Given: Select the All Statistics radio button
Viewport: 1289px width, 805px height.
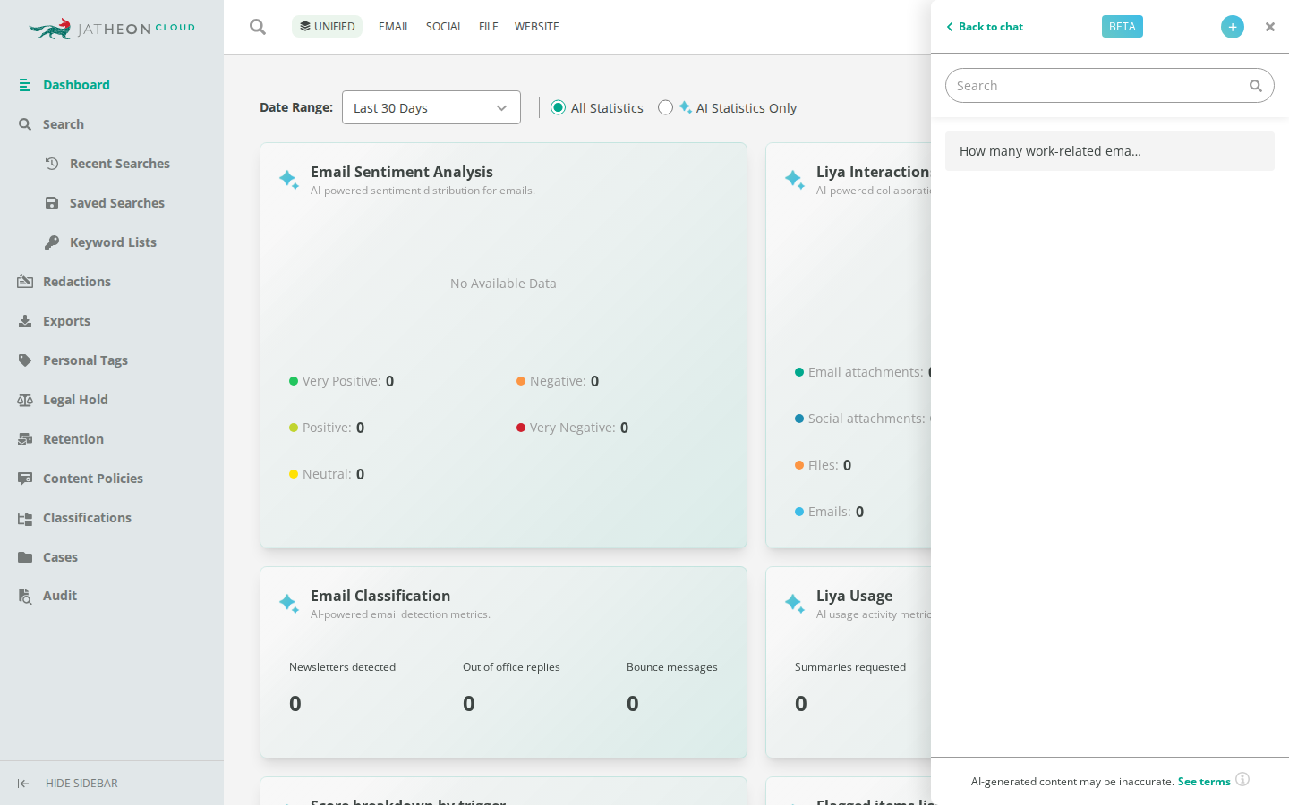Looking at the screenshot, I should pos(559,107).
